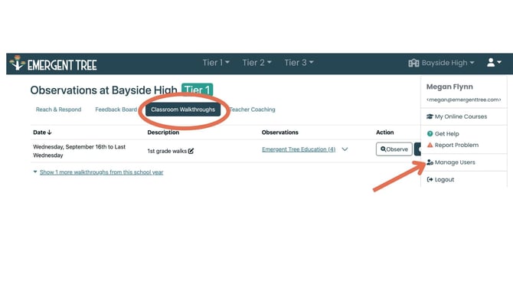Click the user profile icon
513x288 pixels.
[x=494, y=63]
